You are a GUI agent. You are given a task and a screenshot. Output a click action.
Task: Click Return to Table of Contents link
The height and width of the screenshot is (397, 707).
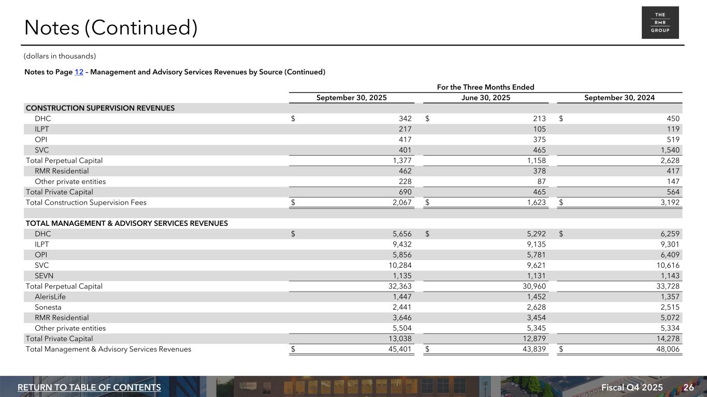point(89,388)
